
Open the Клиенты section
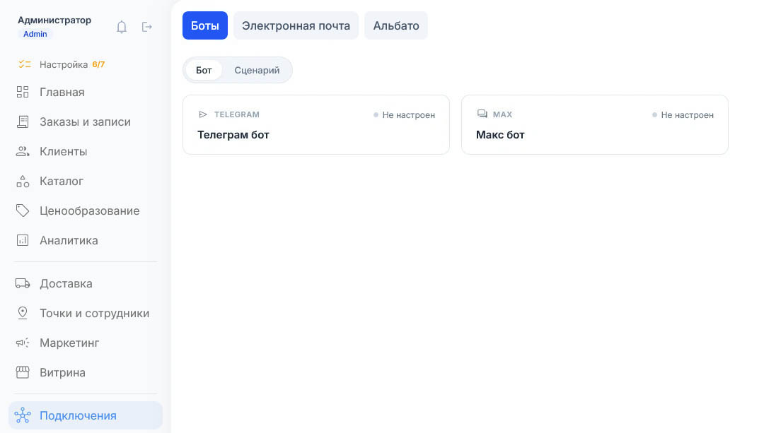click(x=86, y=151)
